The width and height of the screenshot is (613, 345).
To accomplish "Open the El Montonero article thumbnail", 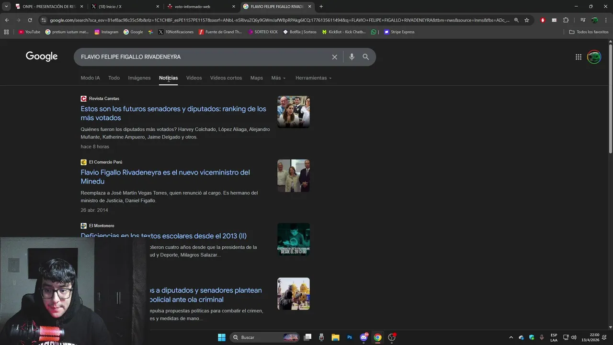I will (294, 239).
